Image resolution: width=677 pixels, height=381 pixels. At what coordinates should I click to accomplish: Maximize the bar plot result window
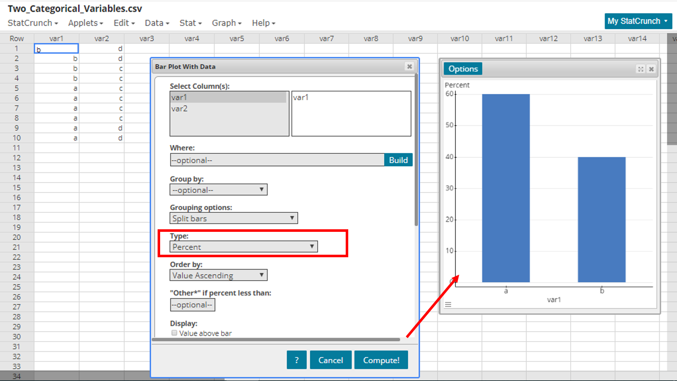click(641, 69)
